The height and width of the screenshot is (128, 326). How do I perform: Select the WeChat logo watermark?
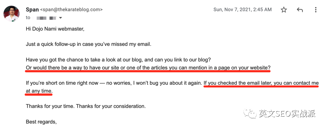(x=250, y=113)
